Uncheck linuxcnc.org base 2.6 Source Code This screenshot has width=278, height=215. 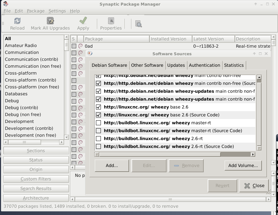point(98,115)
